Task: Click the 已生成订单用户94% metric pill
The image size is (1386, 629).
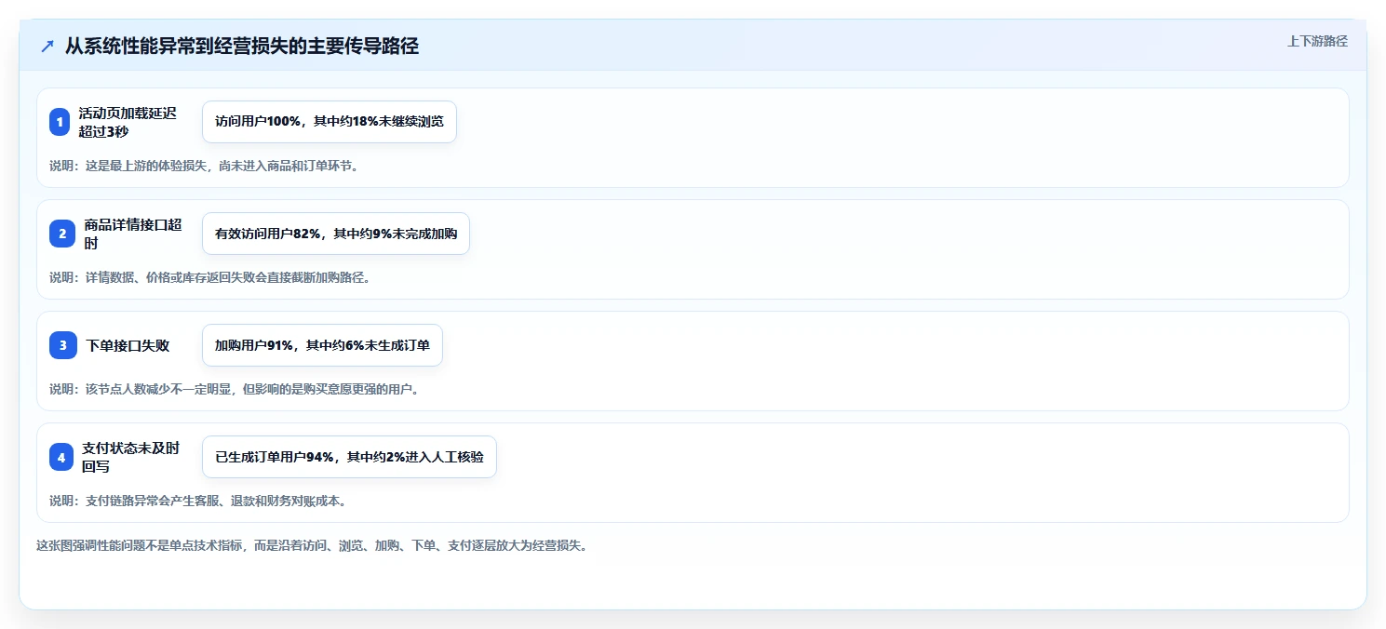Action: pos(349,457)
